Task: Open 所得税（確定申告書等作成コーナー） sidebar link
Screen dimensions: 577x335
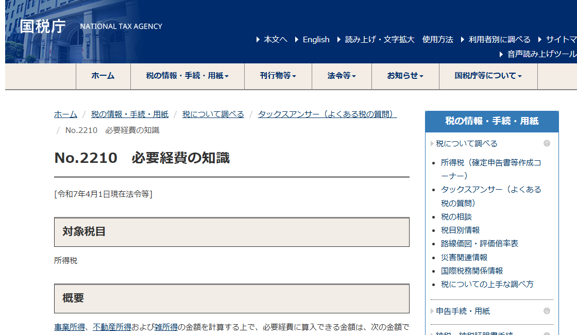Action: tap(491, 170)
